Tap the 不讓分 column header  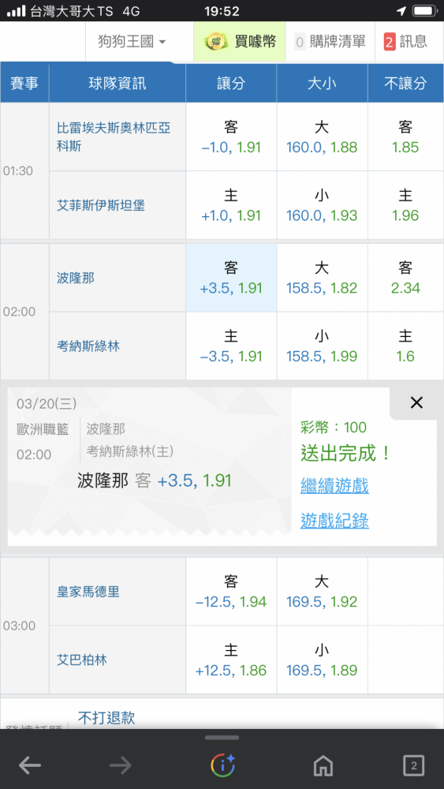[x=405, y=83]
